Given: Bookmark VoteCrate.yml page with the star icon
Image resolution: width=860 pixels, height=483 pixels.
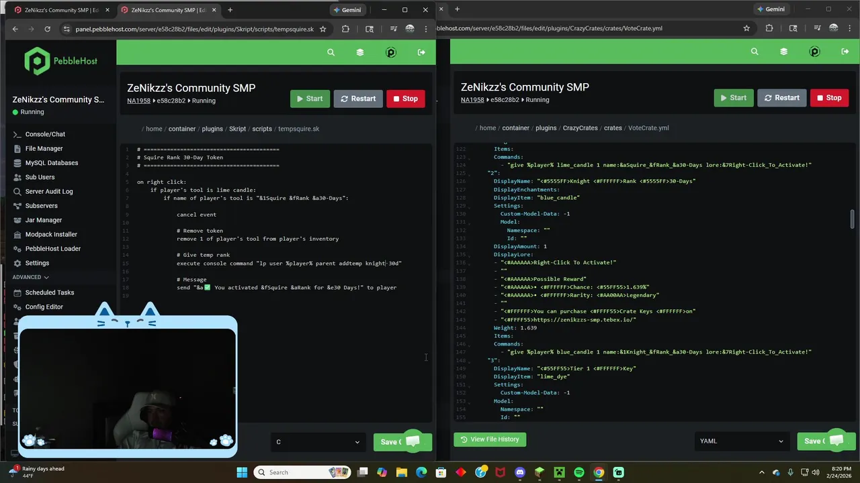Looking at the screenshot, I should point(746,28).
